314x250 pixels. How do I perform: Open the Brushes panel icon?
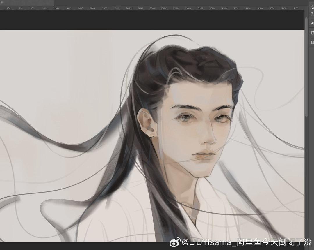click(312, 7)
